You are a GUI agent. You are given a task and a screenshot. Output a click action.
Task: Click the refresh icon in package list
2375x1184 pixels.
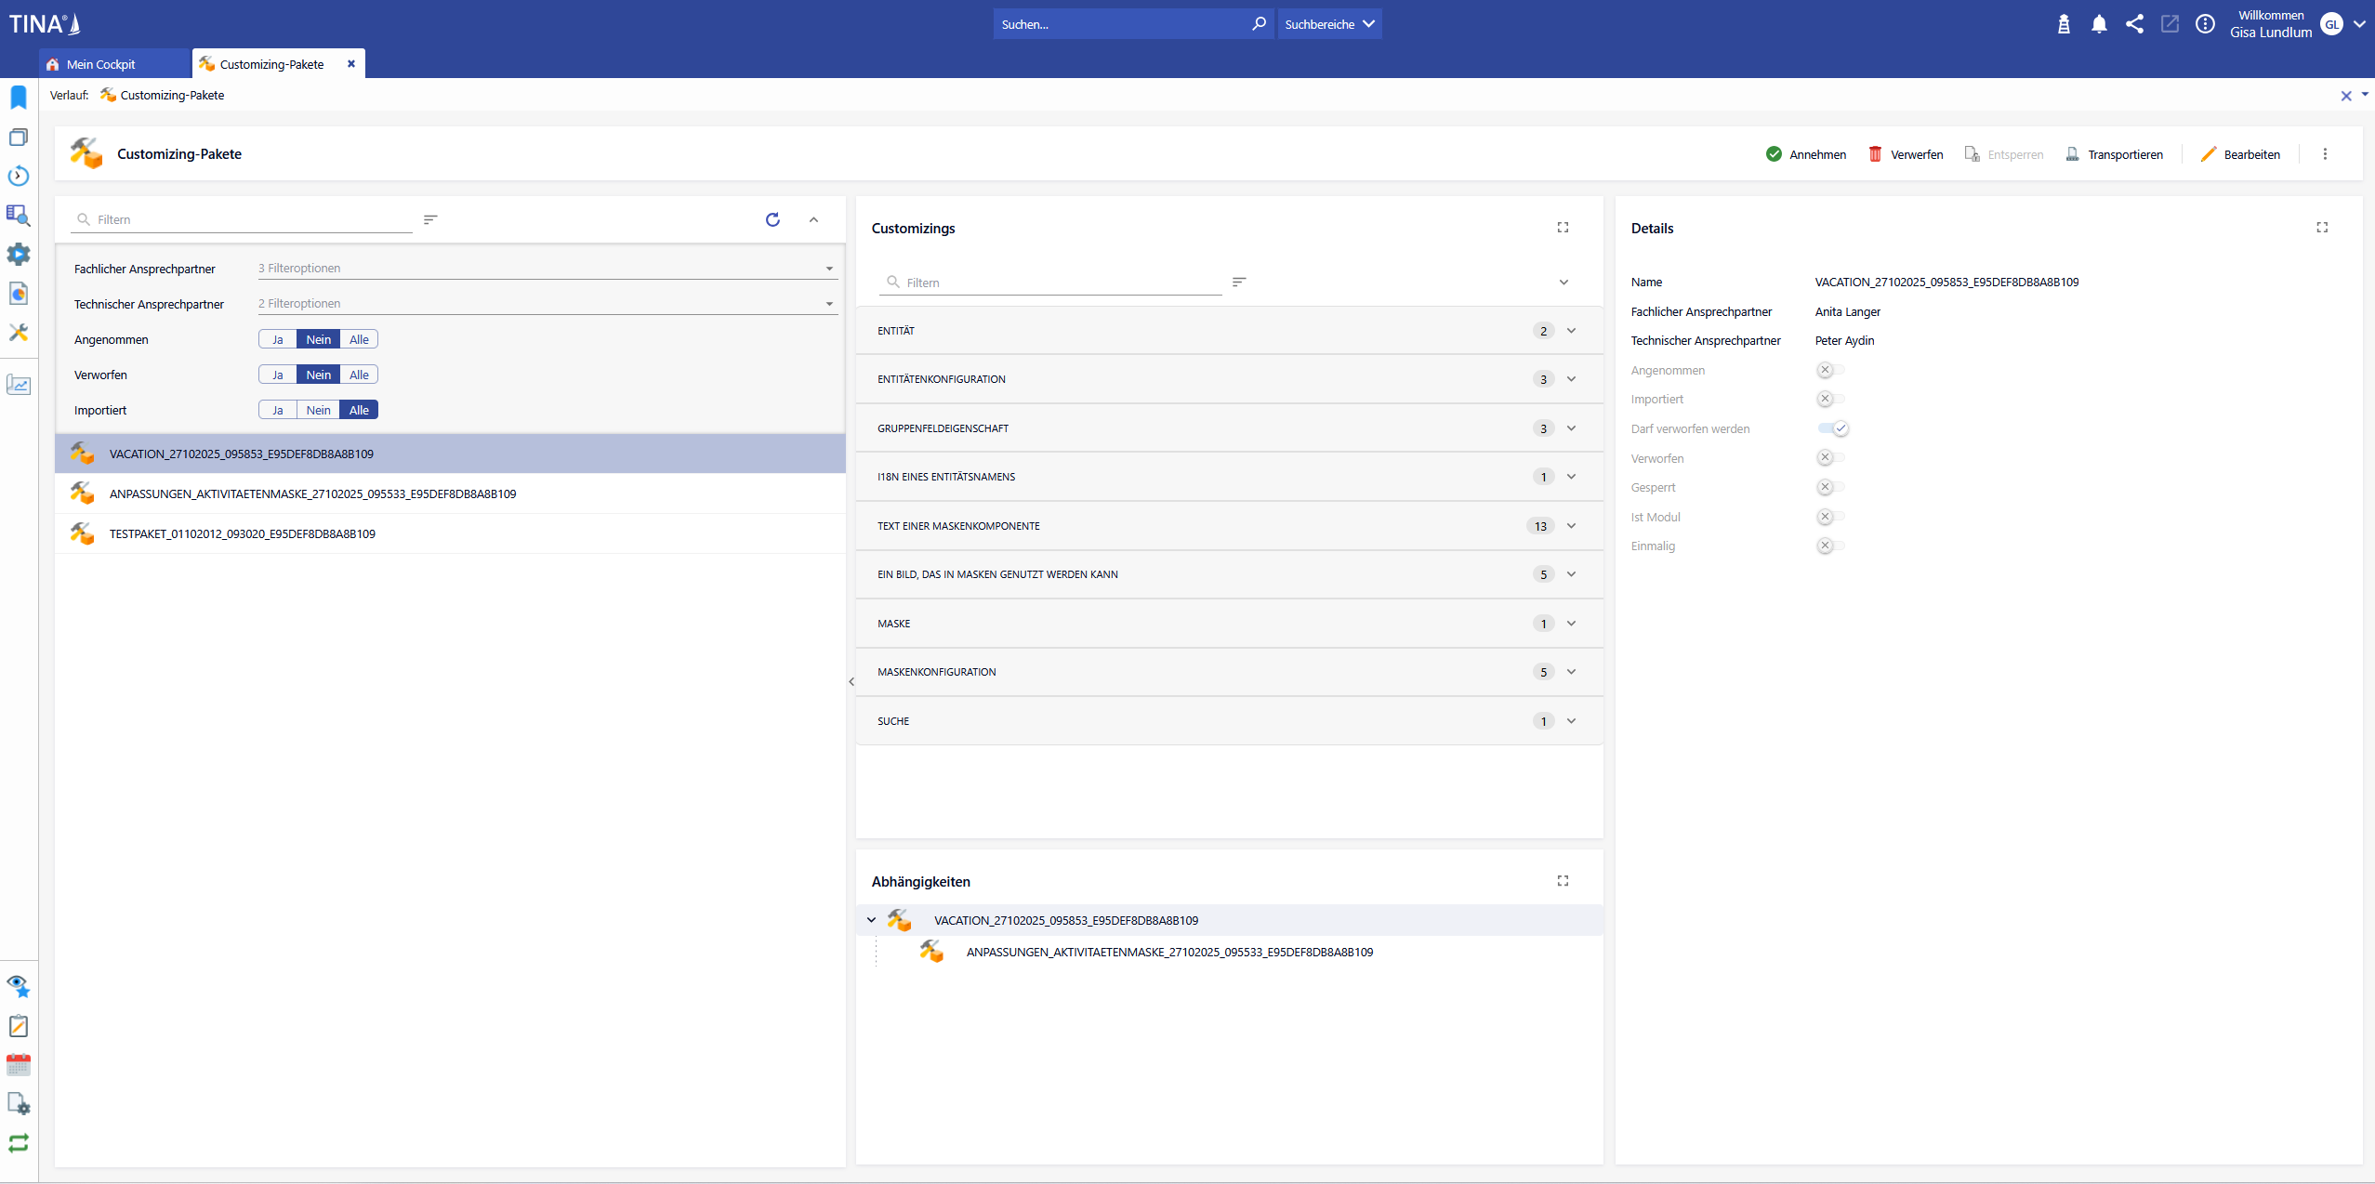(x=772, y=219)
